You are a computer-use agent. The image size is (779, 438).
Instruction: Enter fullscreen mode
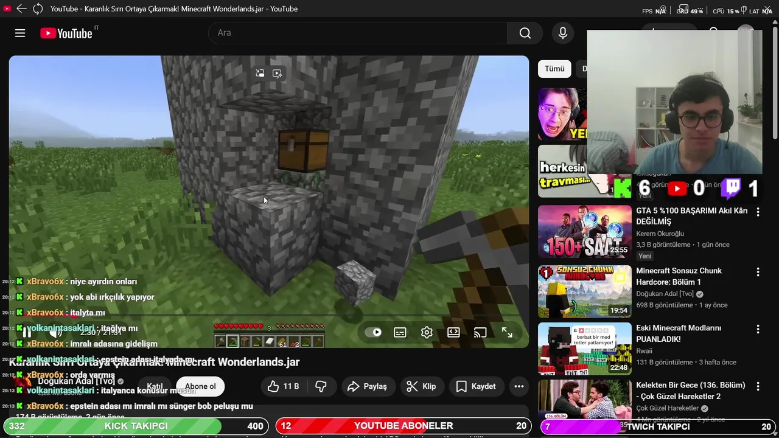(x=507, y=332)
